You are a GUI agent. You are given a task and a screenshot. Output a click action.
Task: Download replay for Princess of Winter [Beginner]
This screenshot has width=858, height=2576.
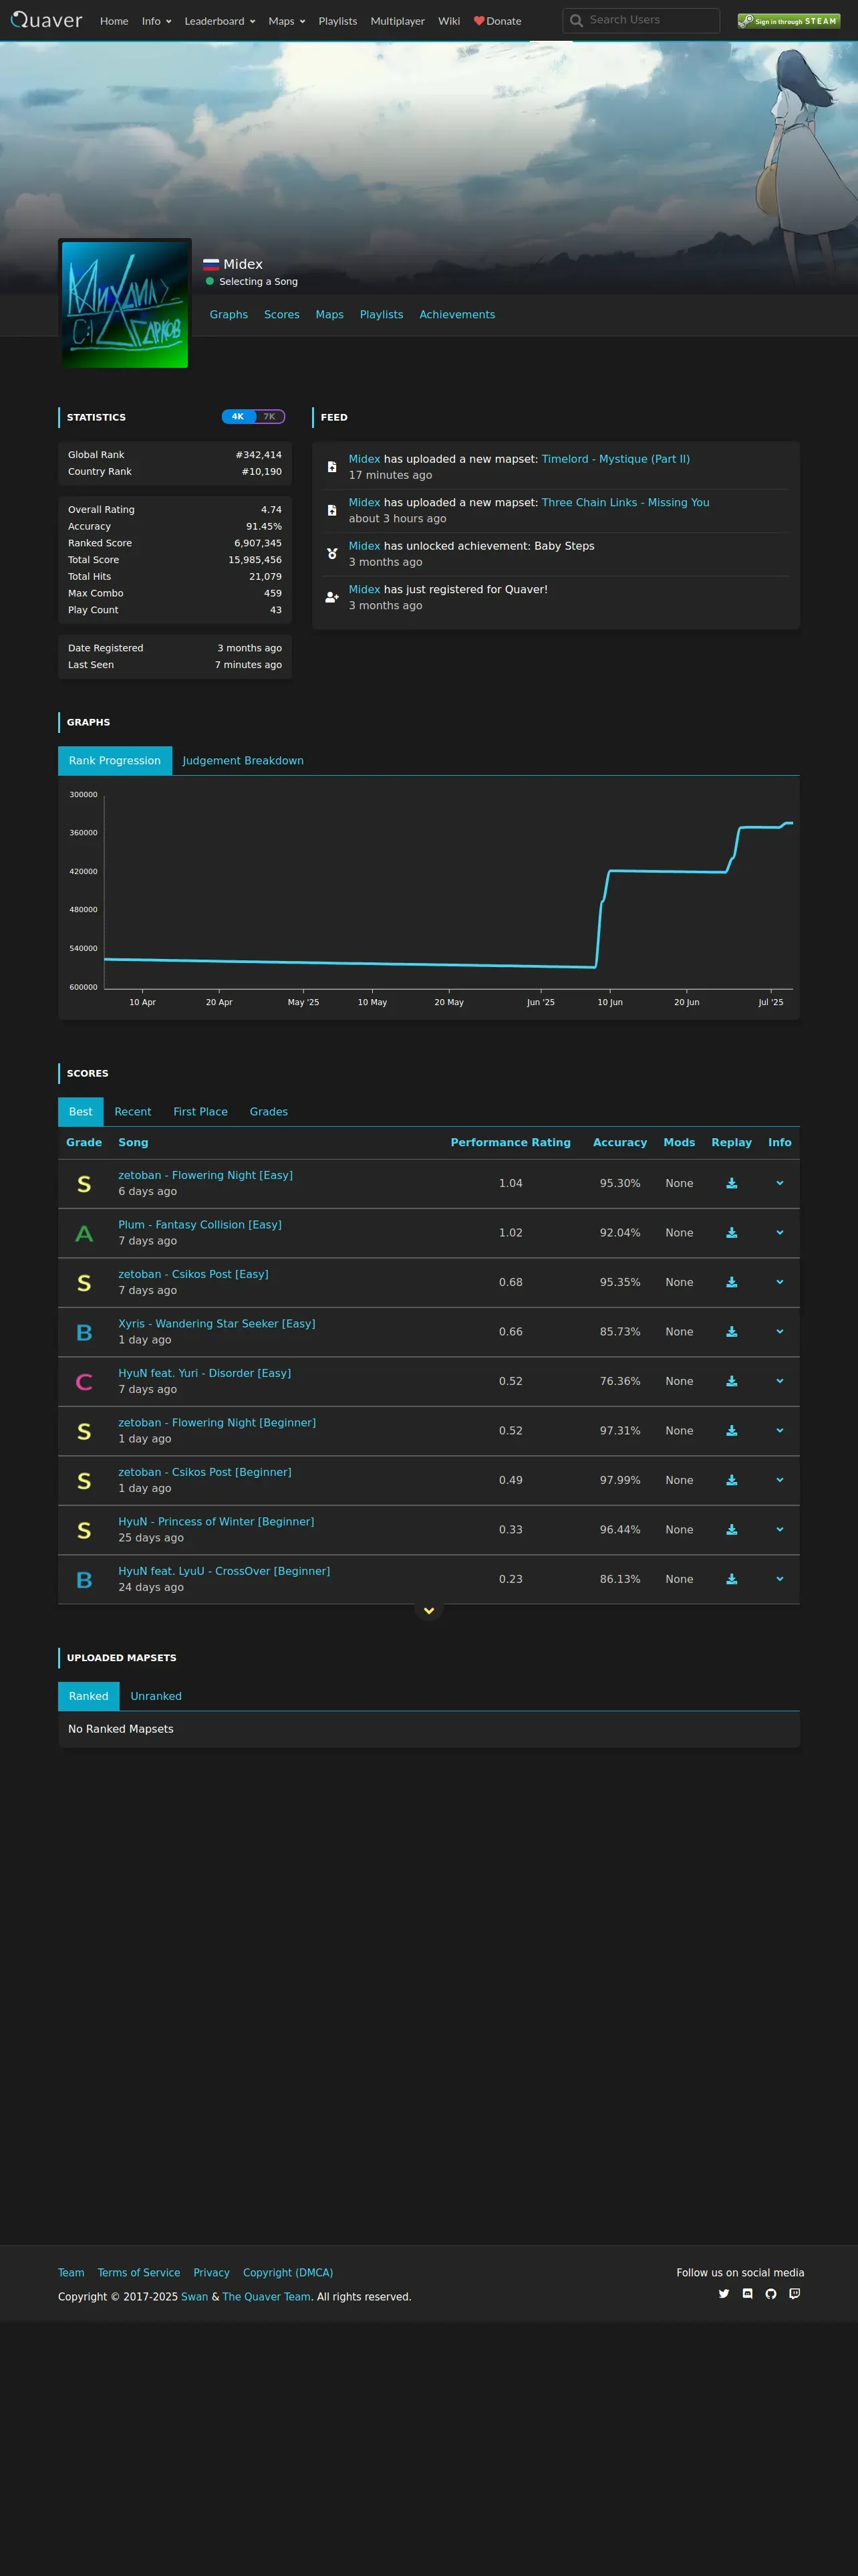(x=731, y=1530)
